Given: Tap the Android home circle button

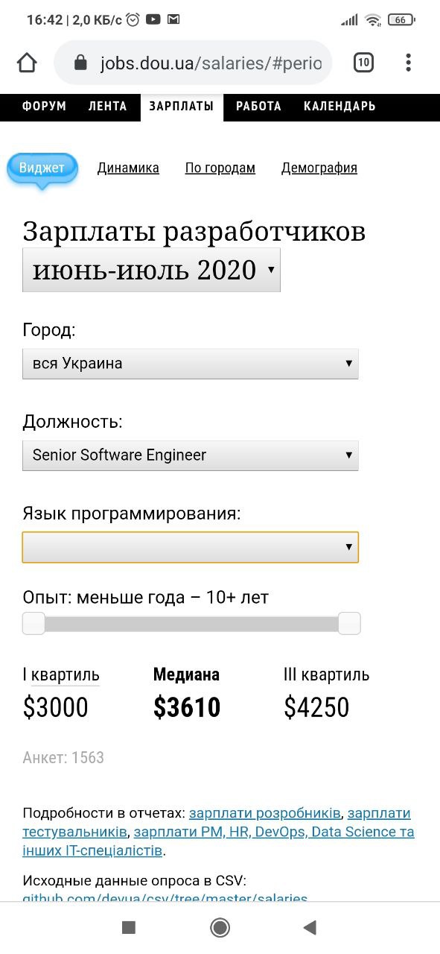Looking at the screenshot, I should 220,927.
